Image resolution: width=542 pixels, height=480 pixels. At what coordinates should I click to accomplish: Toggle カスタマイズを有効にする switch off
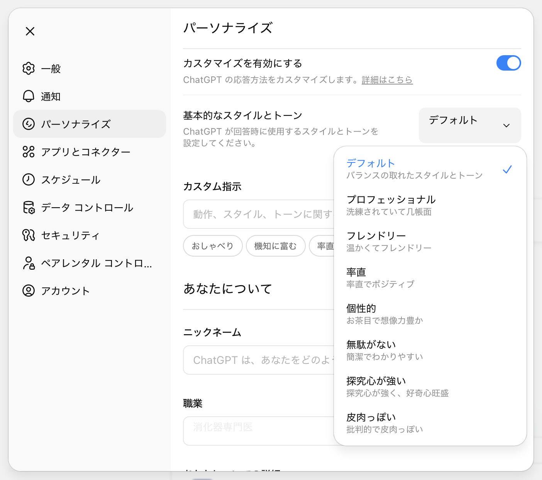click(508, 63)
